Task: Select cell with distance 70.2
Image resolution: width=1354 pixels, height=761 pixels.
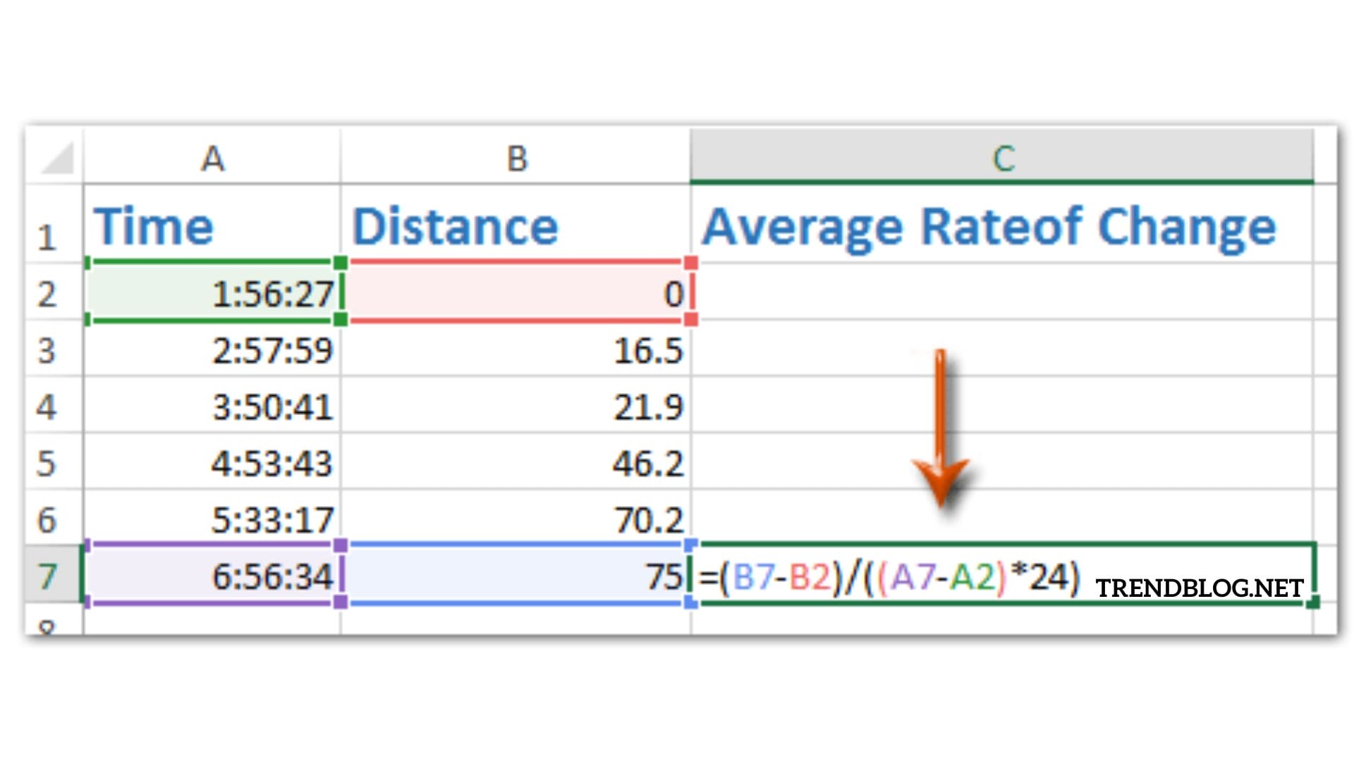Action: click(647, 519)
